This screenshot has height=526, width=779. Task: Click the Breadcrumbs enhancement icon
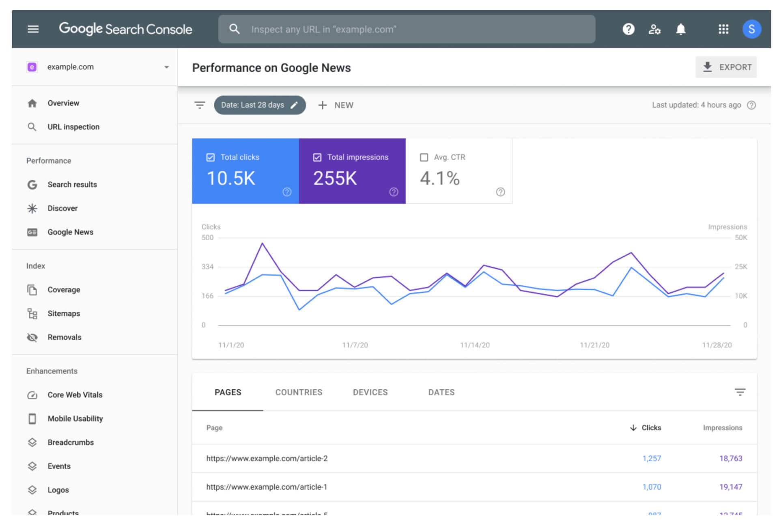[x=32, y=442]
